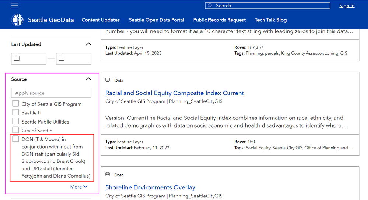Screen dimensions: 368x200
Task: Open the start date calendar icon
Action: point(16,58)
